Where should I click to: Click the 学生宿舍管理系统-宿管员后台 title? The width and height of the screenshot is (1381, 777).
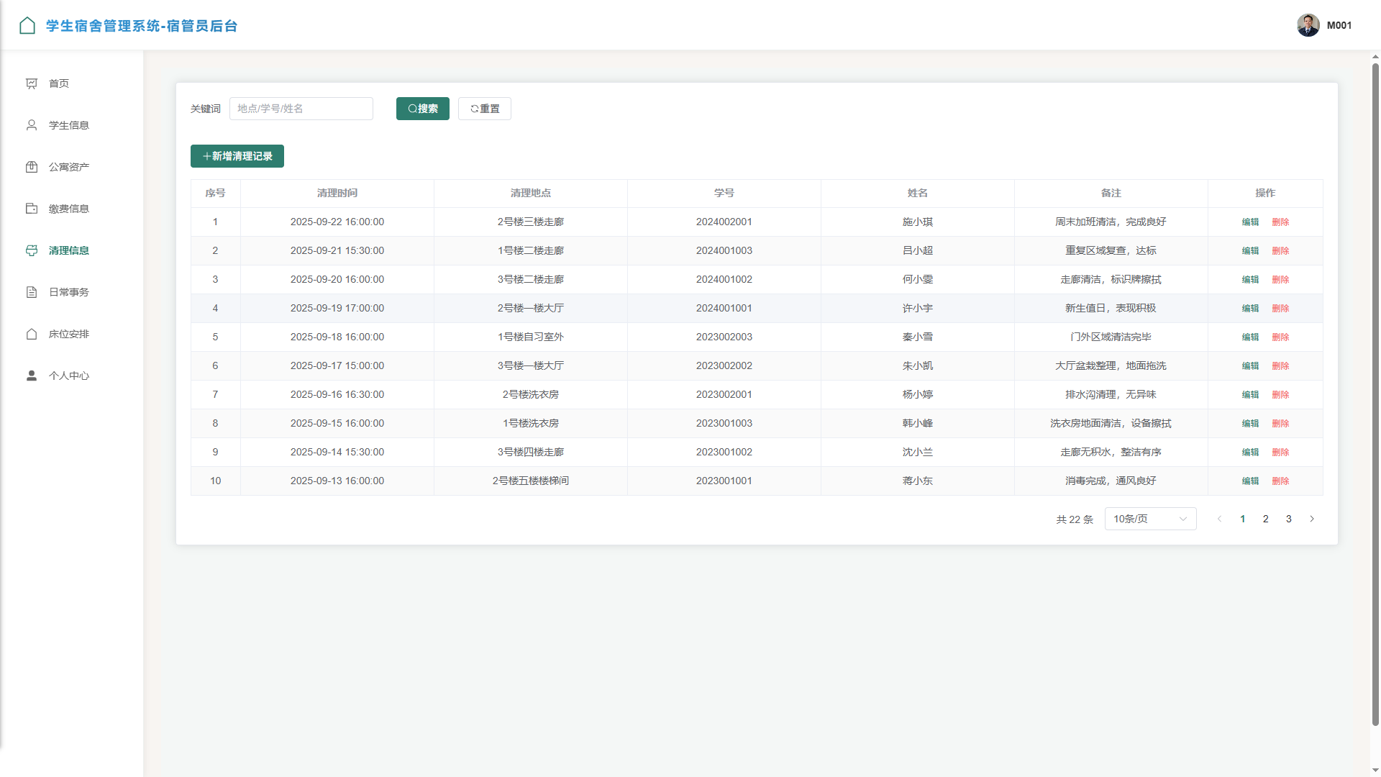click(x=142, y=26)
